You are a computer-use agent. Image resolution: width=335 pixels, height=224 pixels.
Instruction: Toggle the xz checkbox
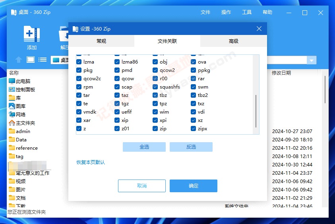[194, 120]
